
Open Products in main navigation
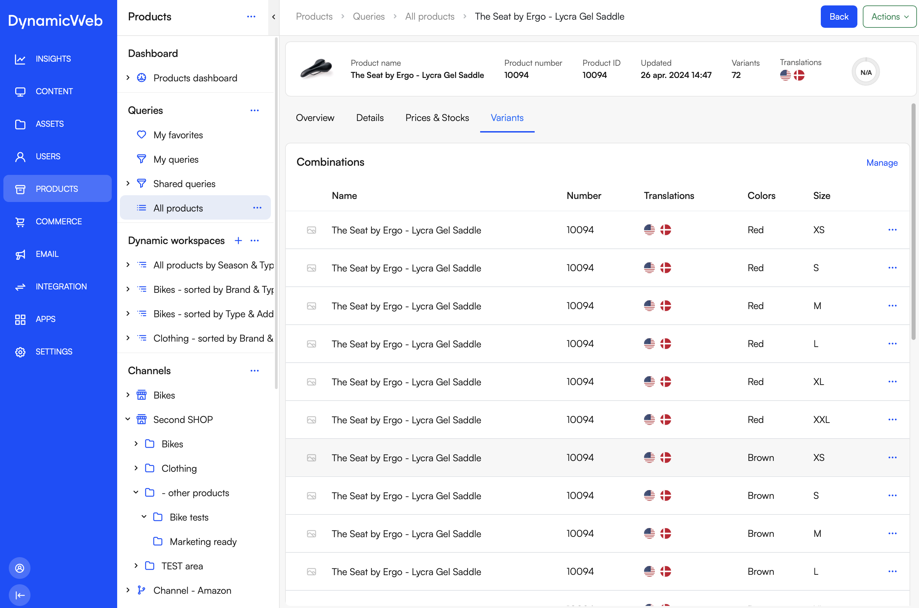[57, 189]
